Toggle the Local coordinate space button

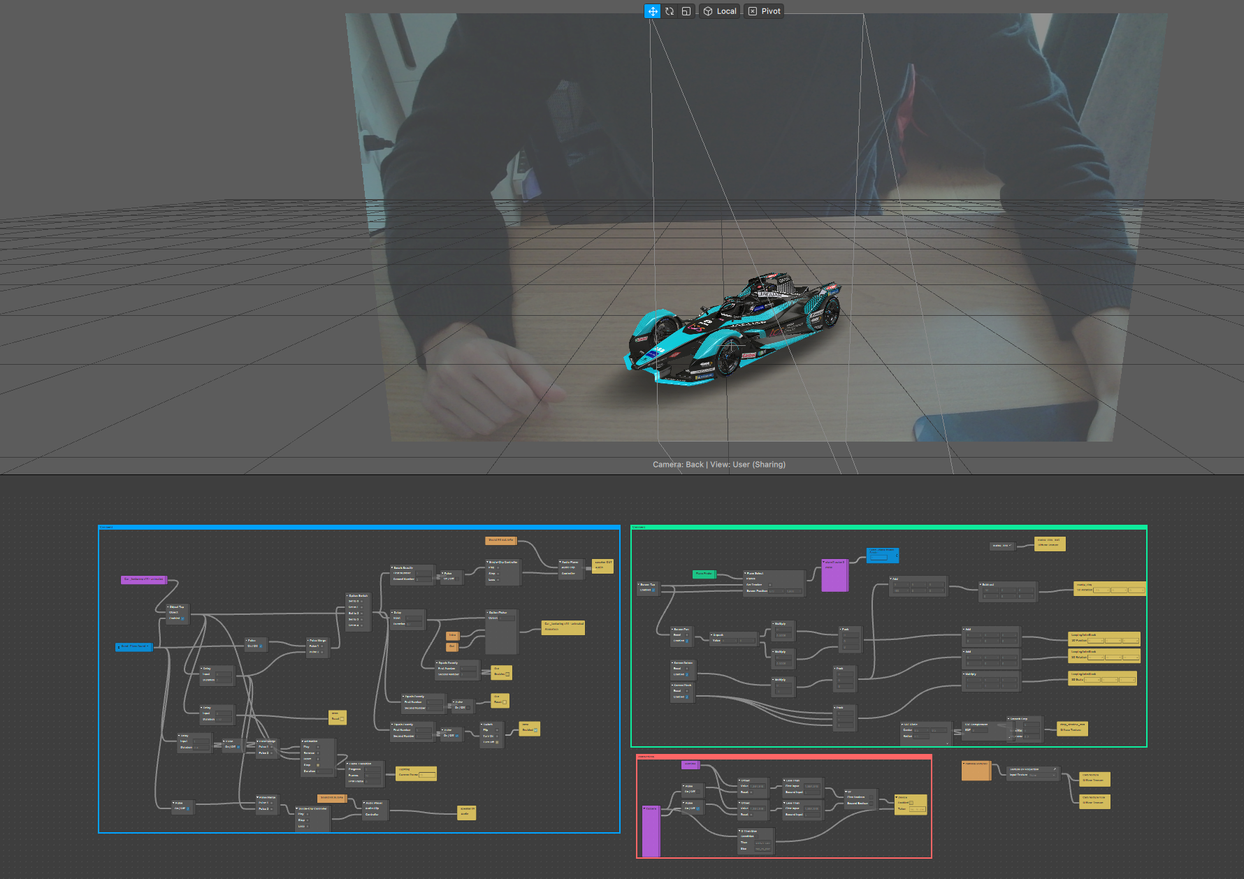coord(720,11)
